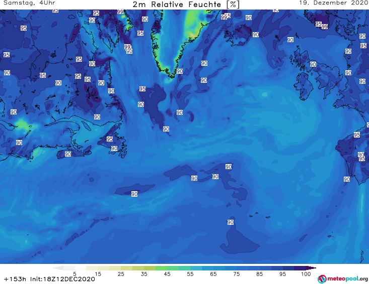Click the colorbar label '65'
Image resolution: width=369 pixels, height=284 pixels.
tap(213, 274)
